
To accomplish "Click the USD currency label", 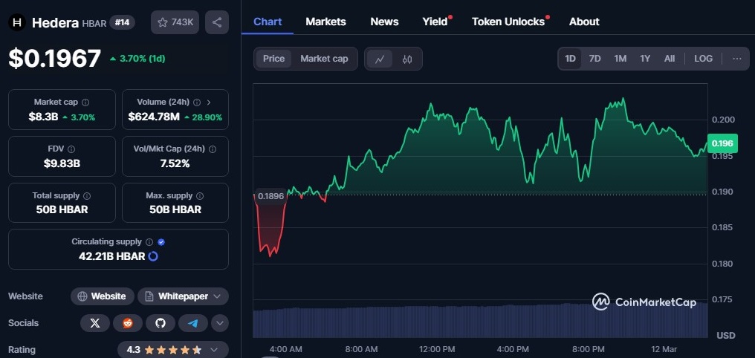I will click(x=725, y=336).
